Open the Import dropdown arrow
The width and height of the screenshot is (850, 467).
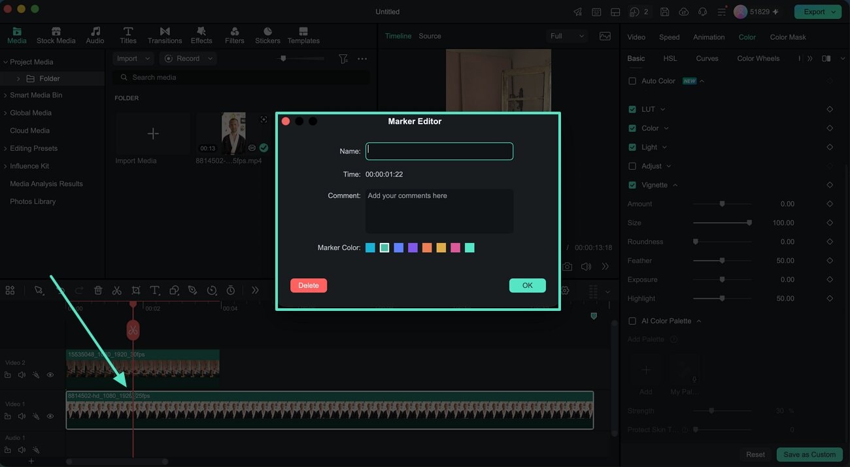(x=147, y=59)
